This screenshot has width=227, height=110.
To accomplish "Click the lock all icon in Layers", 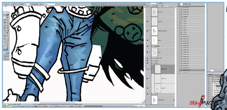I will (x=157, y=6).
